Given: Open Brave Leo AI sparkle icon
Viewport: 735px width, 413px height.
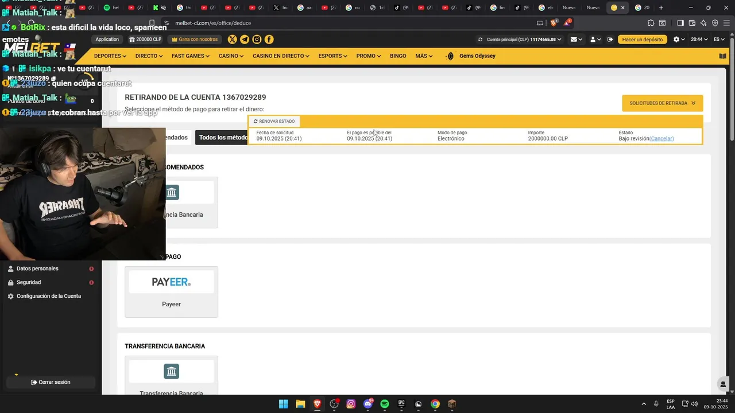Looking at the screenshot, I should point(704,23).
